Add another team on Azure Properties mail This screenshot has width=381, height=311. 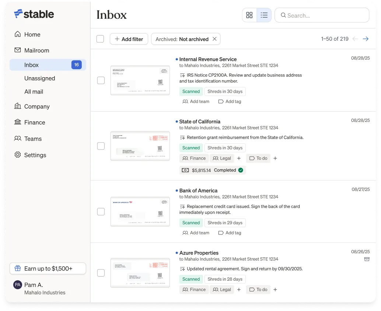pos(239,290)
